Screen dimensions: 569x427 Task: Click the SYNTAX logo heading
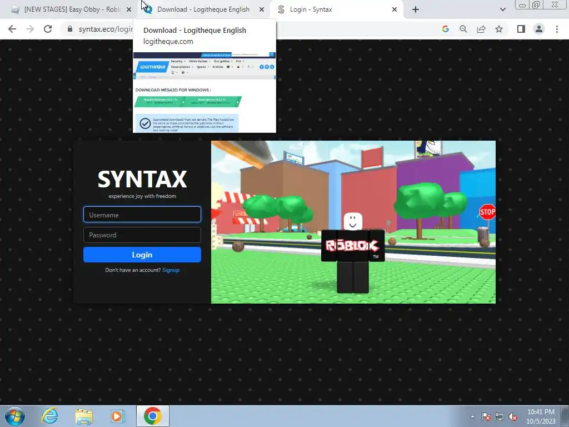coord(142,179)
